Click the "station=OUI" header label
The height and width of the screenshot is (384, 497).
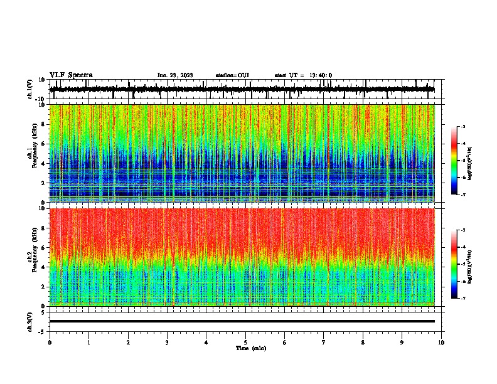232,75
